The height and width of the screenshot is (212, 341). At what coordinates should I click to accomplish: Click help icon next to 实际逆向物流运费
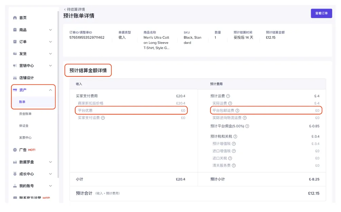pyautogui.click(x=245, y=118)
